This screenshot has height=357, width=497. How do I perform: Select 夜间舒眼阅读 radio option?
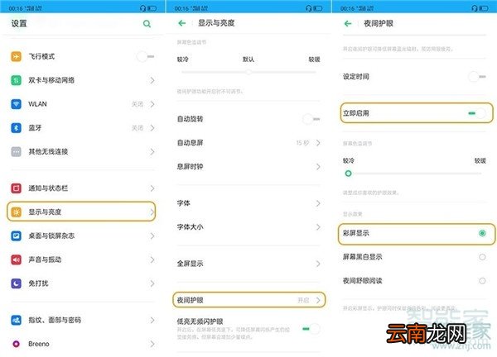pyautogui.click(x=482, y=281)
